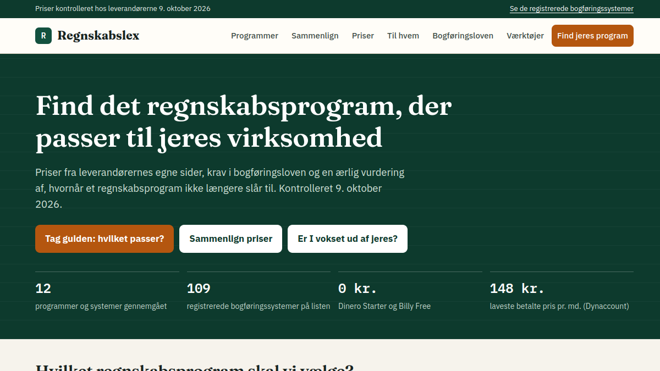The image size is (660, 371).
Task: Go to Sammenlign in navigation
Action: 315,36
